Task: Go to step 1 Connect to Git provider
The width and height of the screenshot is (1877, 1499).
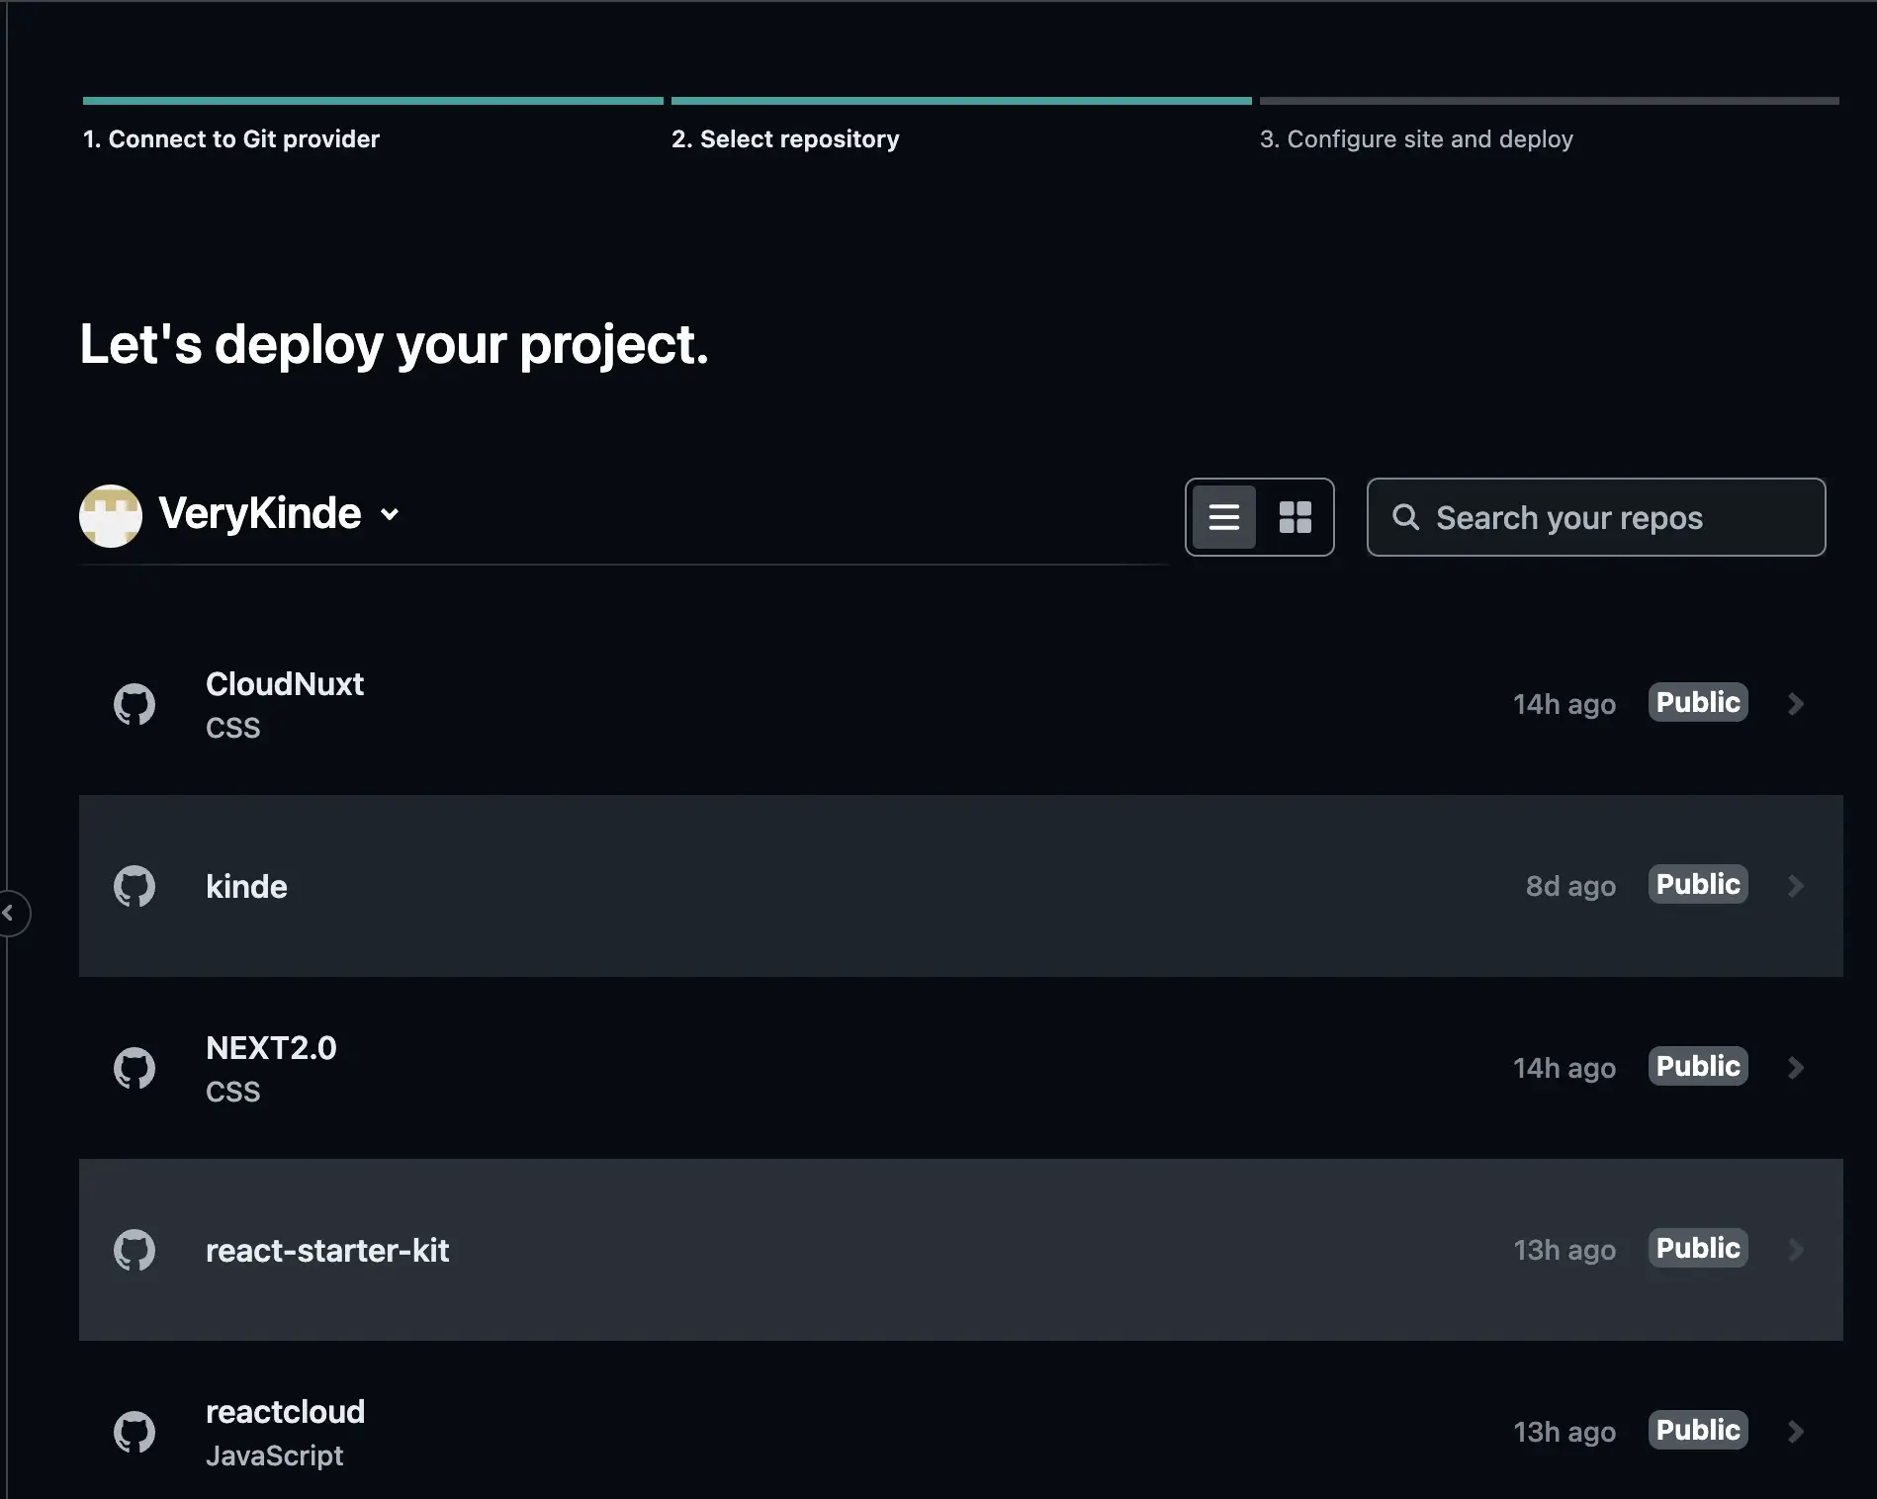Action: tap(231, 138)
